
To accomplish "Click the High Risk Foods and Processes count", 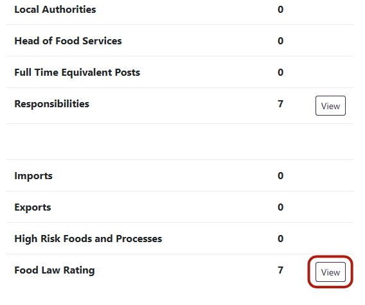I will point(281,239).
